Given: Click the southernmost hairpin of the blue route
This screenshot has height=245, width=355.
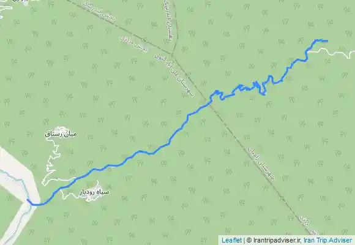Looking at the screenshot, I should pyautogui.click(x=264, y=94).
